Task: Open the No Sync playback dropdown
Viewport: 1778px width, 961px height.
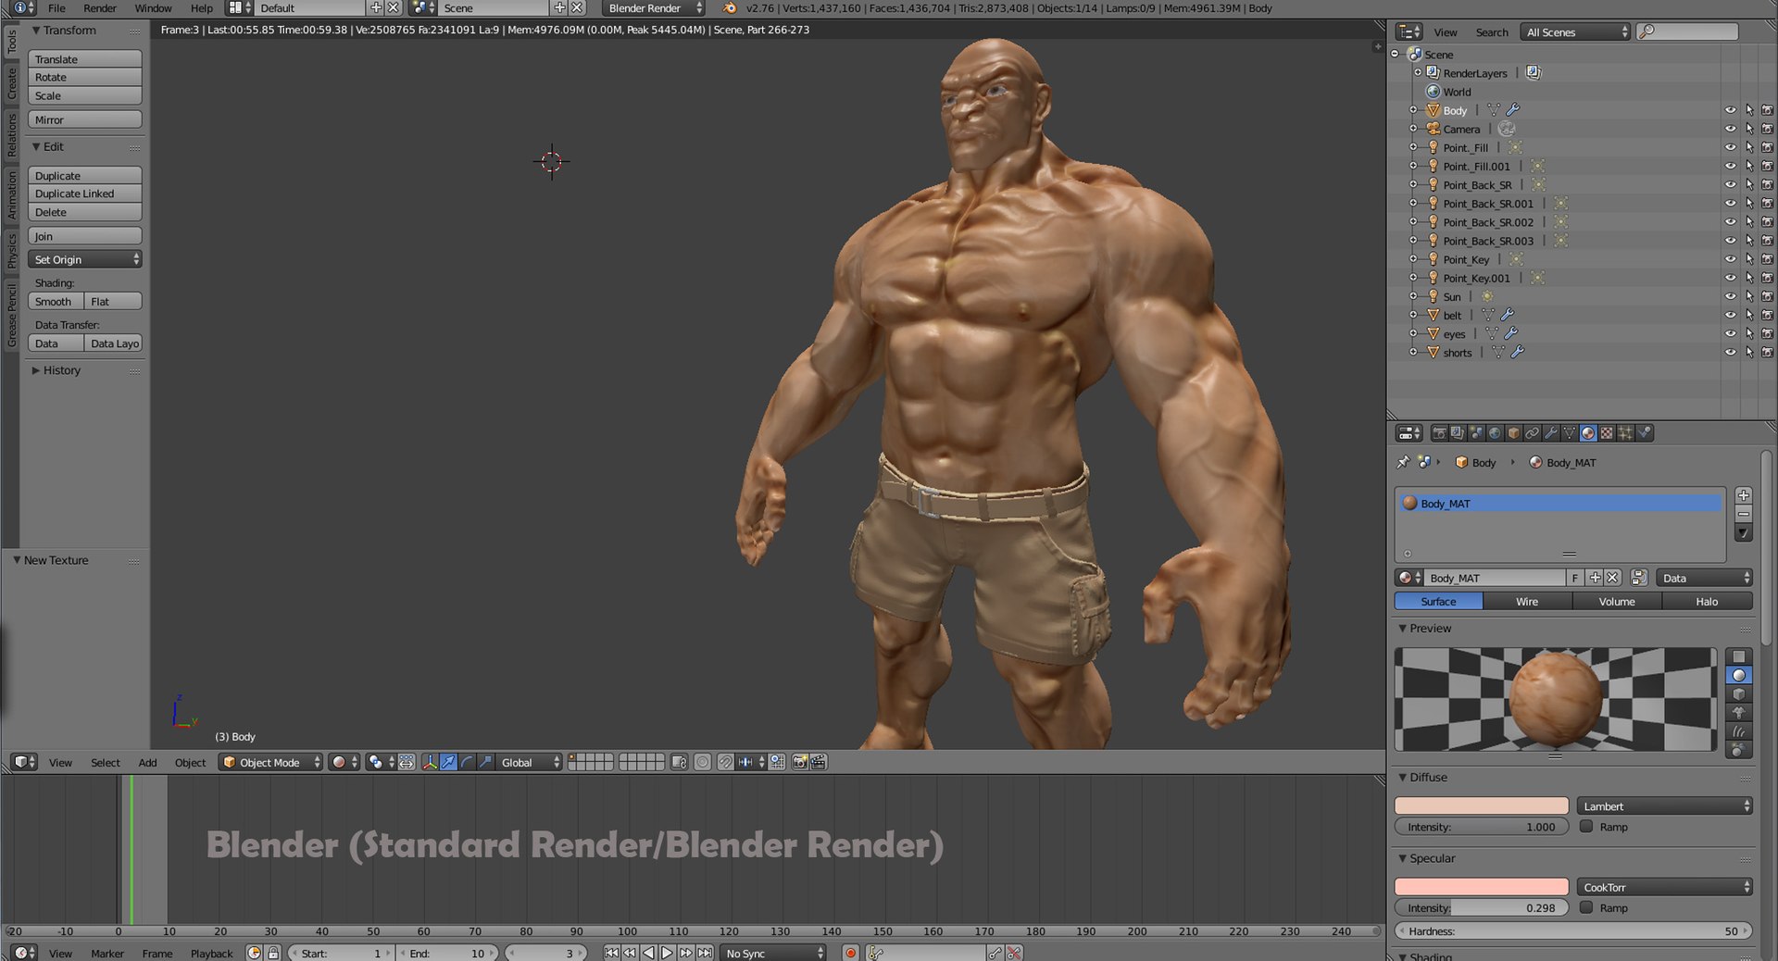Action: 773,953
